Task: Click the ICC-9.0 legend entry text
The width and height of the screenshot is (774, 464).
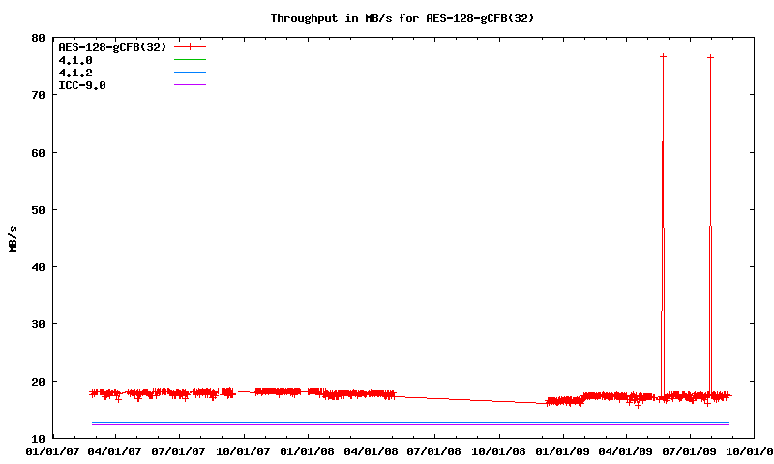Action: tap(82, 85)
